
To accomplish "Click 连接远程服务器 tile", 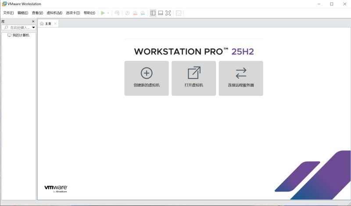I will (241, 78).
